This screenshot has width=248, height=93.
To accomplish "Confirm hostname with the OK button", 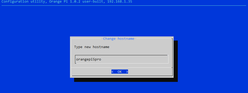I will click(x=119, y=72).
